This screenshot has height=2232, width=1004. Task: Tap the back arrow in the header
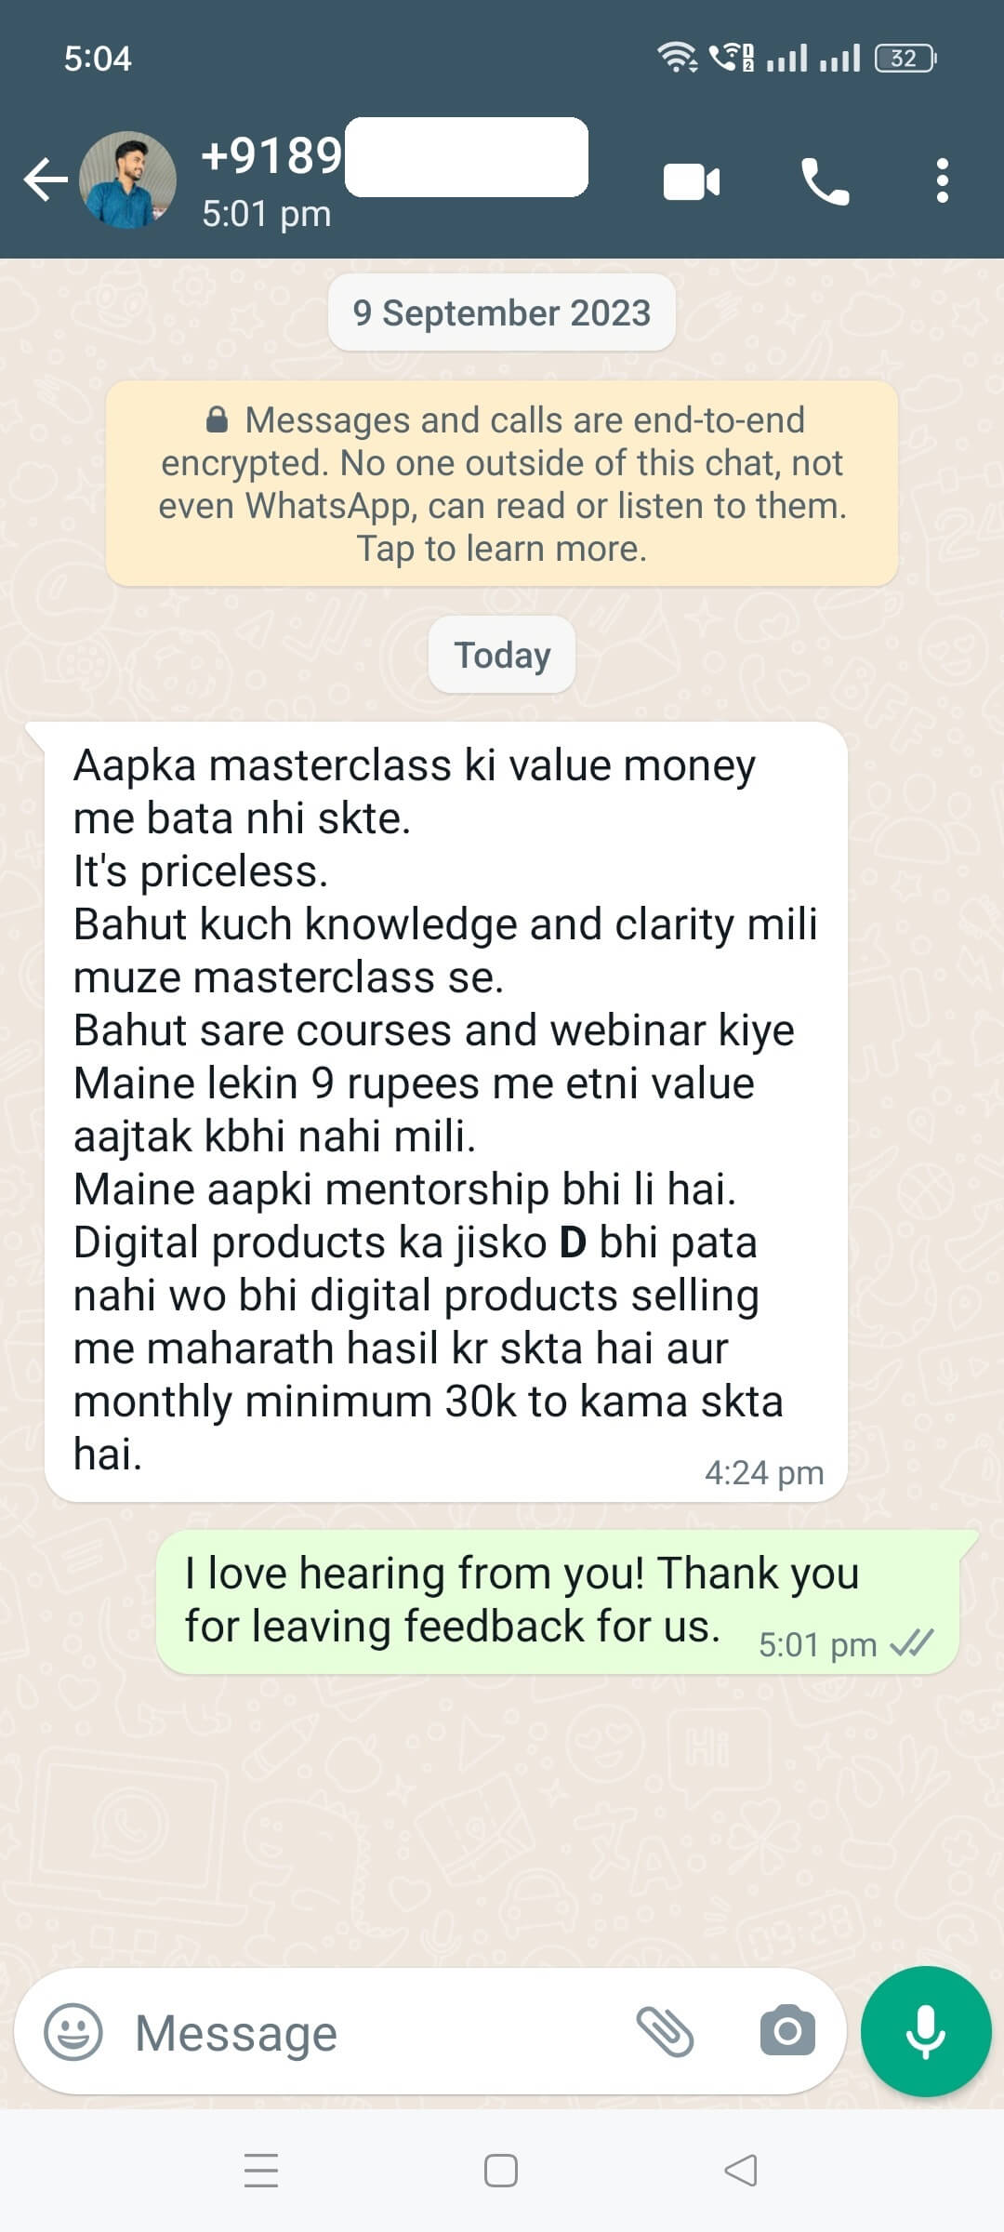click(46, 179)
